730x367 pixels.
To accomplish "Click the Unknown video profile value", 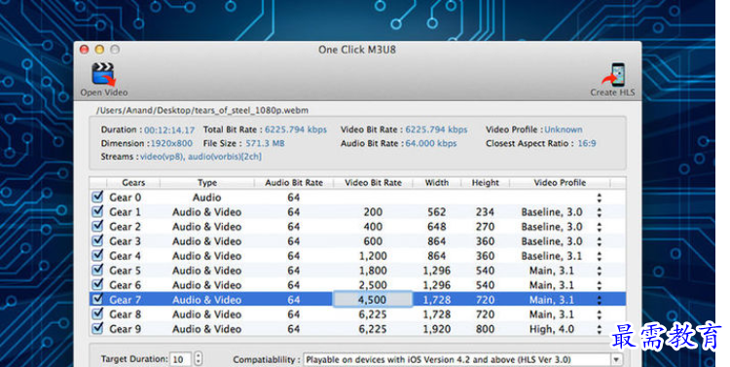I will point(564,129).
